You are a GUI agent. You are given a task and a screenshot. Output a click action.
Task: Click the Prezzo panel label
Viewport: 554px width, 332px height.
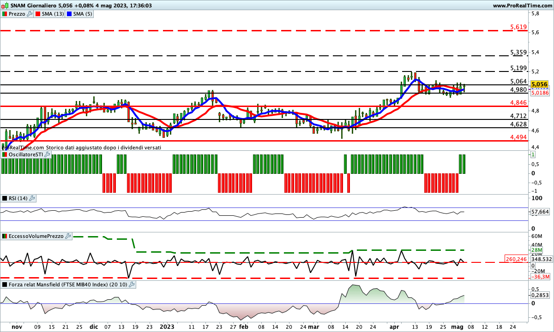coord(18,14)
